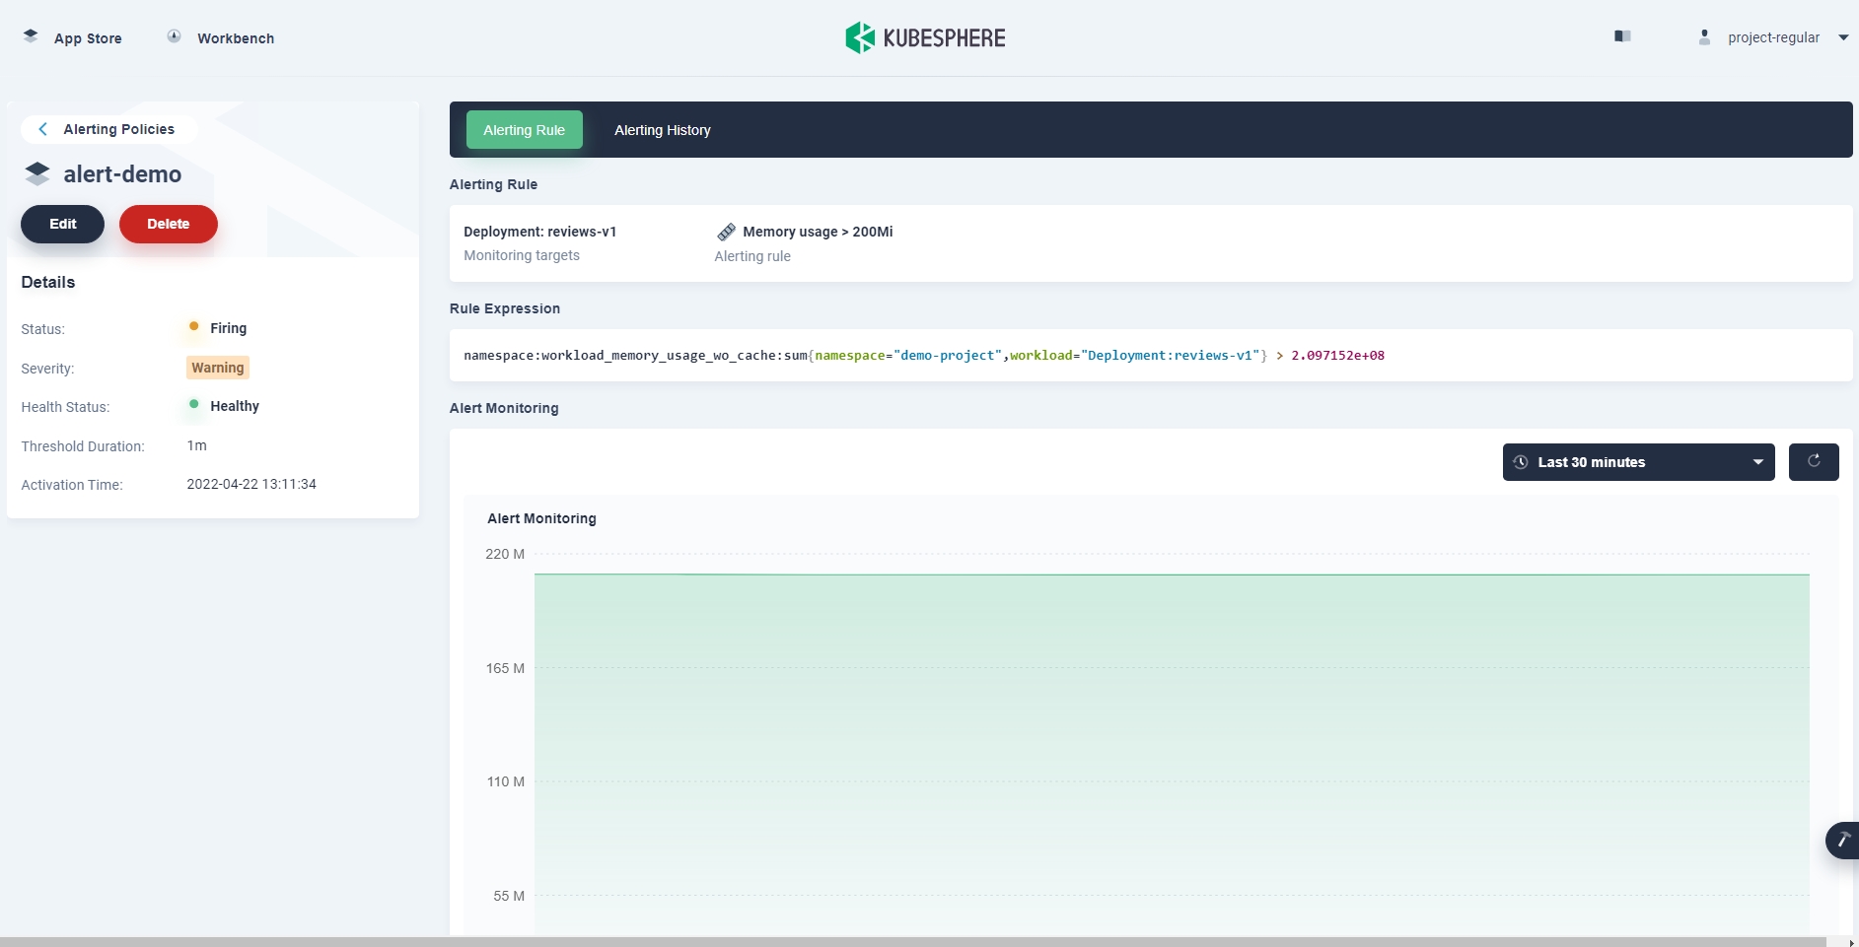
Task: Click the theme switch icon beside user
Action: click(1622, 36)
